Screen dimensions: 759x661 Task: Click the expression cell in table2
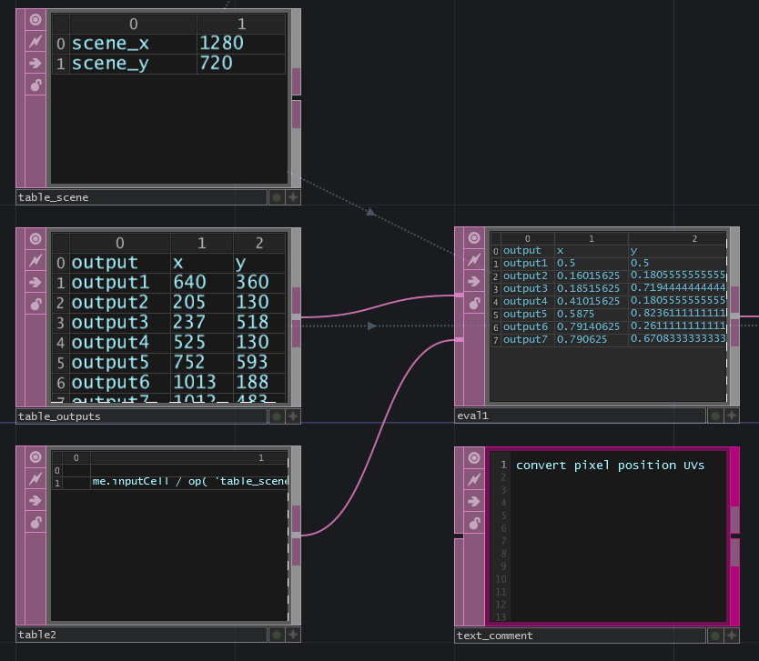[189, 482]
